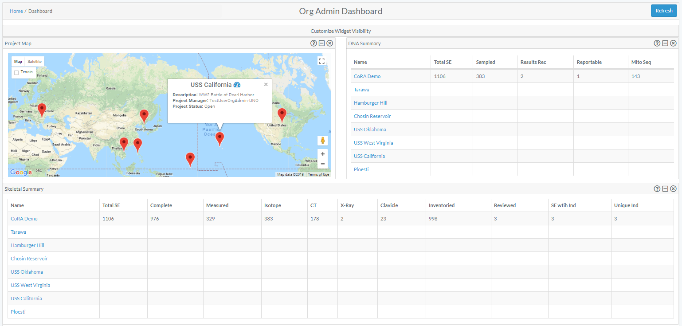Image resolution: width=682 pixels, height=326 pixels.
Task: Open Hamburger Hill in DNA Summary
Action: click(370, 103)
